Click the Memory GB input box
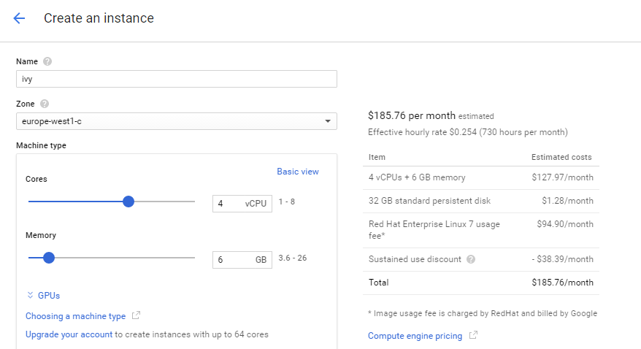Image resolution: width=641 pixels, height=349 pixels. [232, 260]
